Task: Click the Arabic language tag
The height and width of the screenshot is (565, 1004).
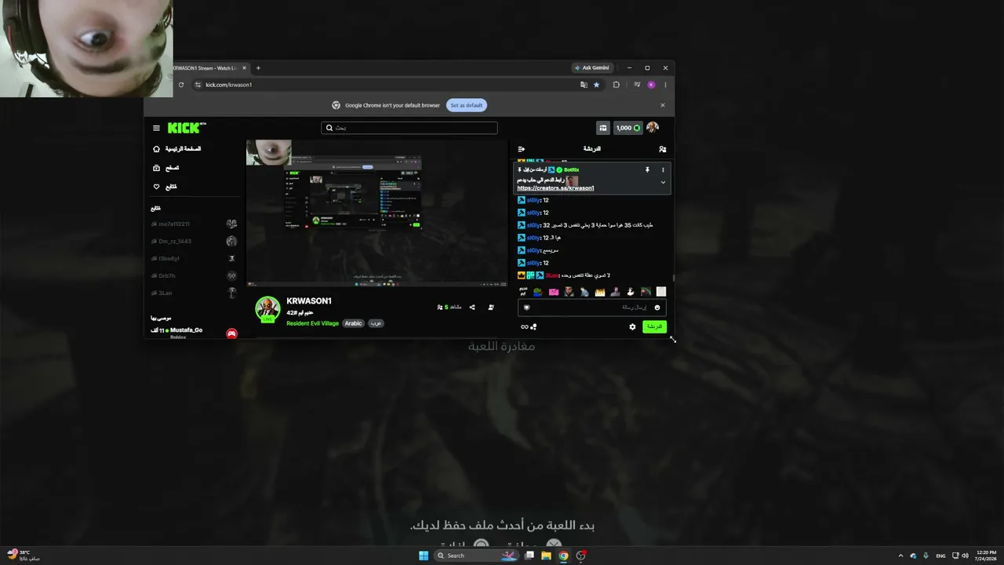Action: coord(354,323)
